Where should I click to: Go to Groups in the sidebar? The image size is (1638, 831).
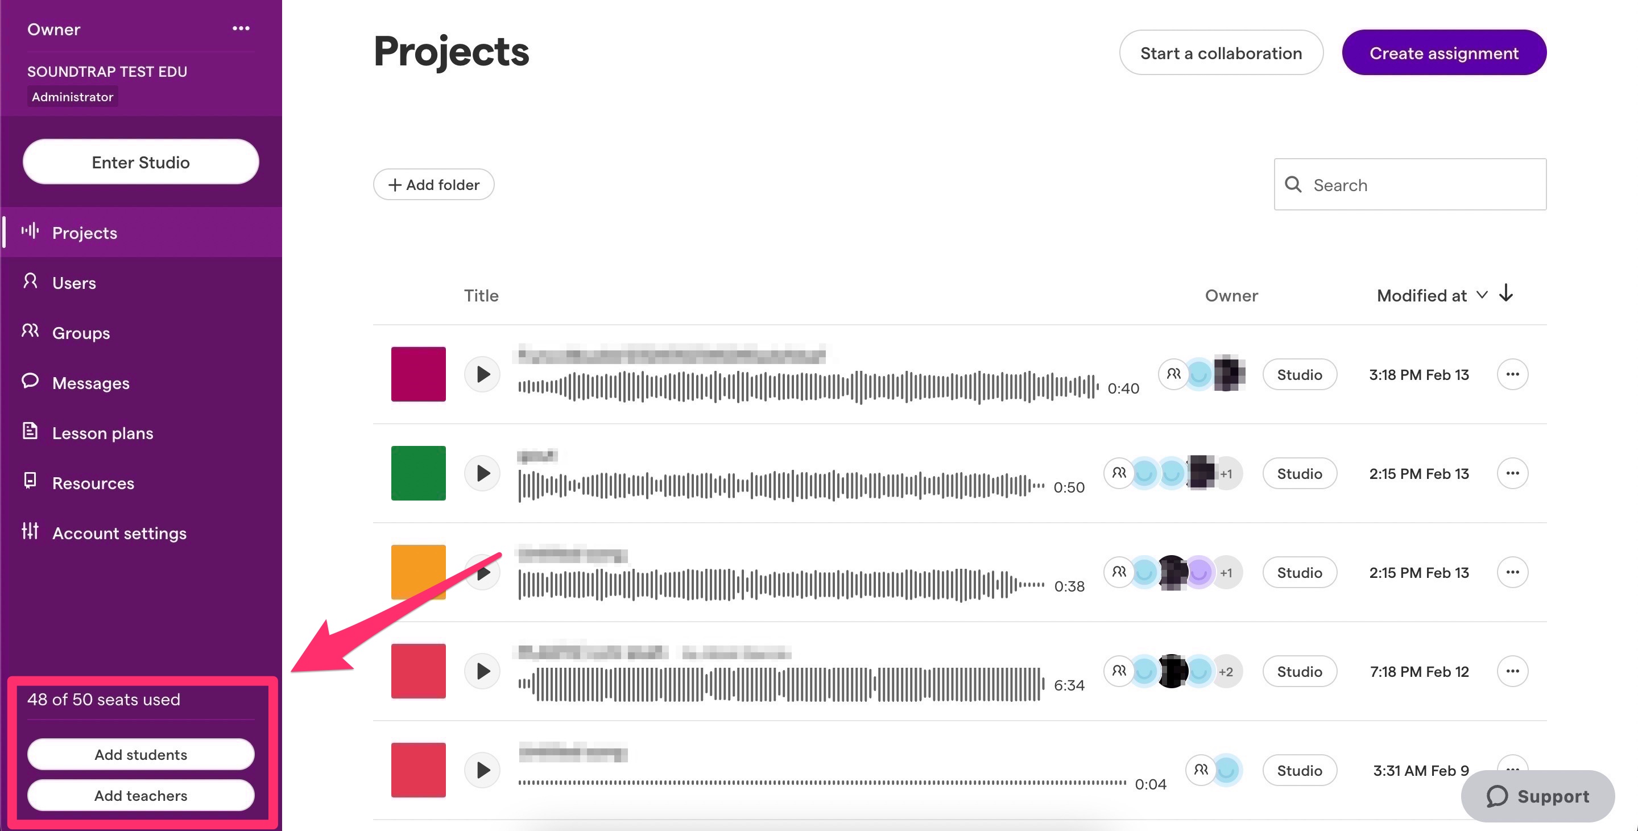[141, 333]
